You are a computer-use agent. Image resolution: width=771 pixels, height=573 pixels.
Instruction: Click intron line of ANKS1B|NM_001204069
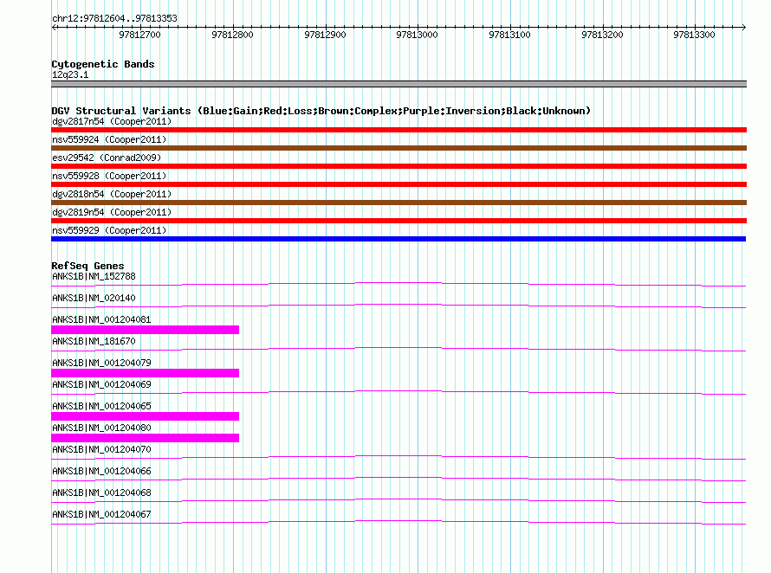click(398, 392)
